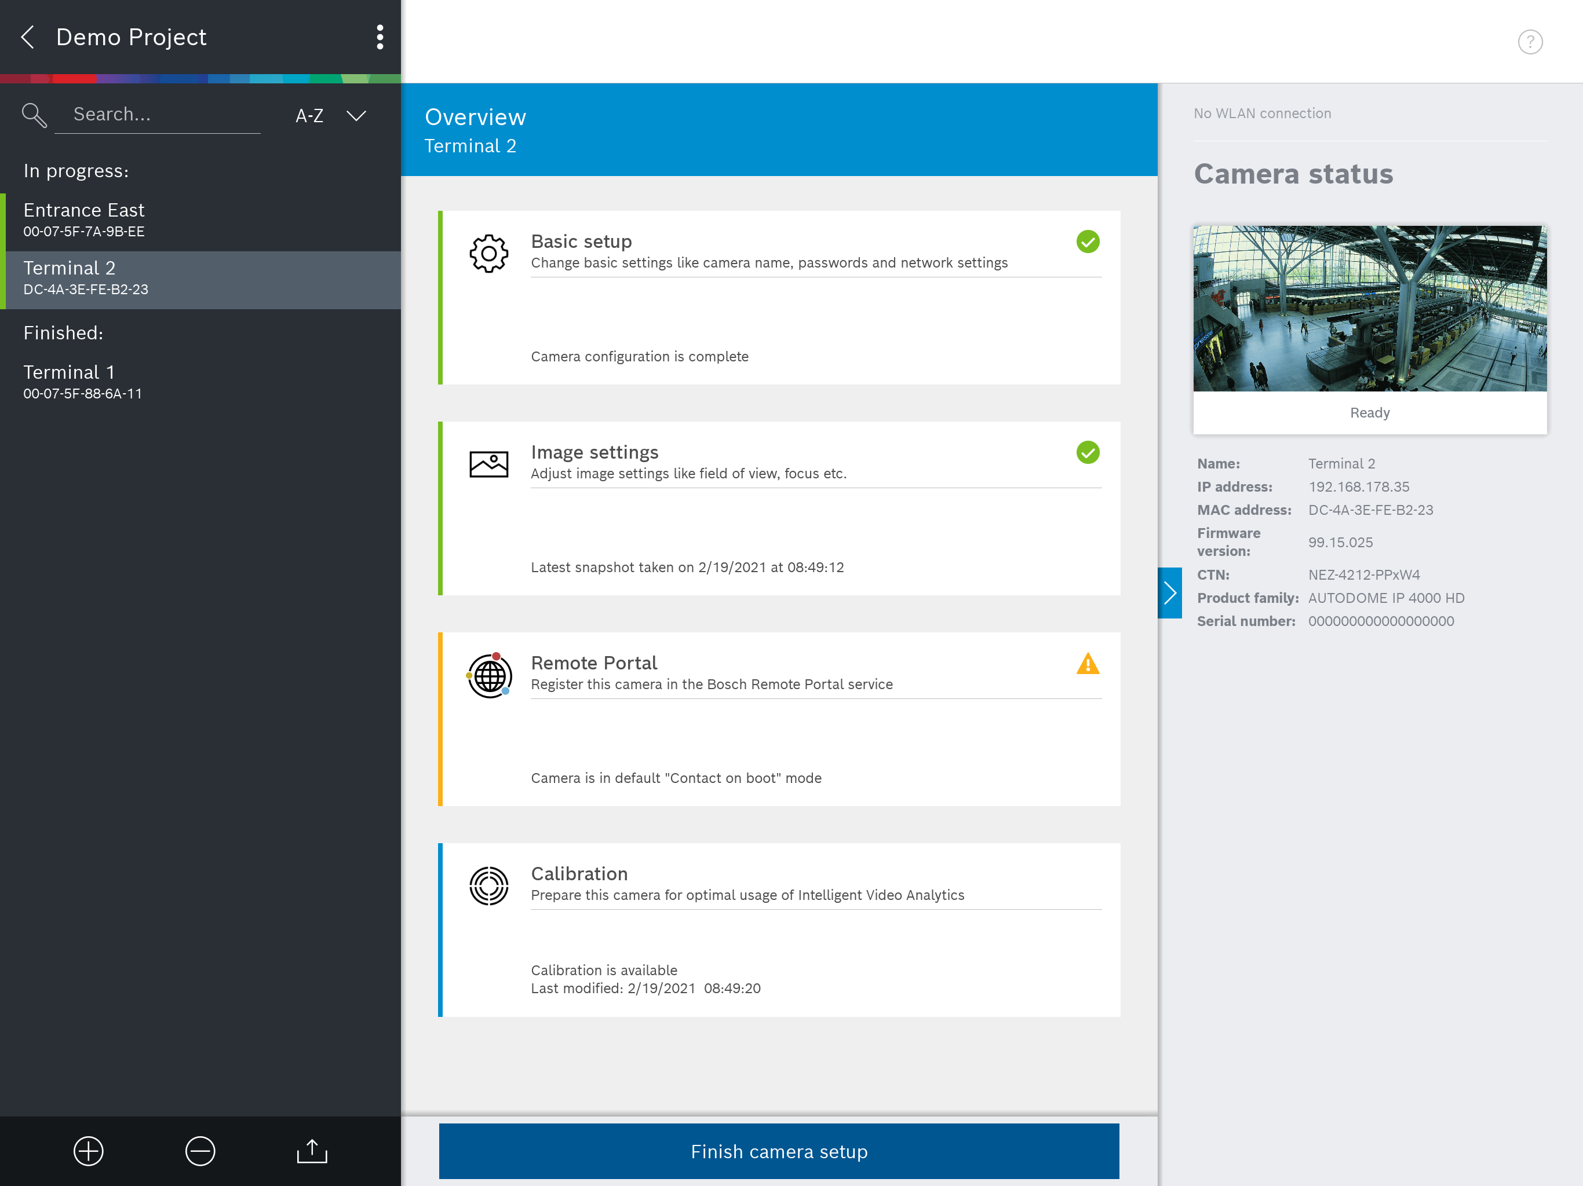Click CTN value NEZ-4212-PPxW4
The image size is (1583, 1186).
[x=1364, y=574]
